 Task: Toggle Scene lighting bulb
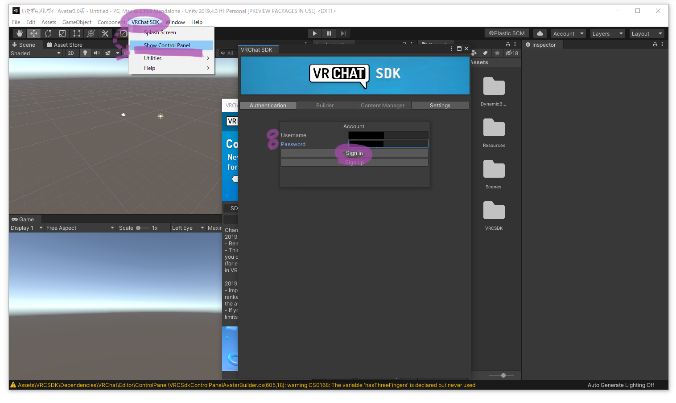pos(85,53)
